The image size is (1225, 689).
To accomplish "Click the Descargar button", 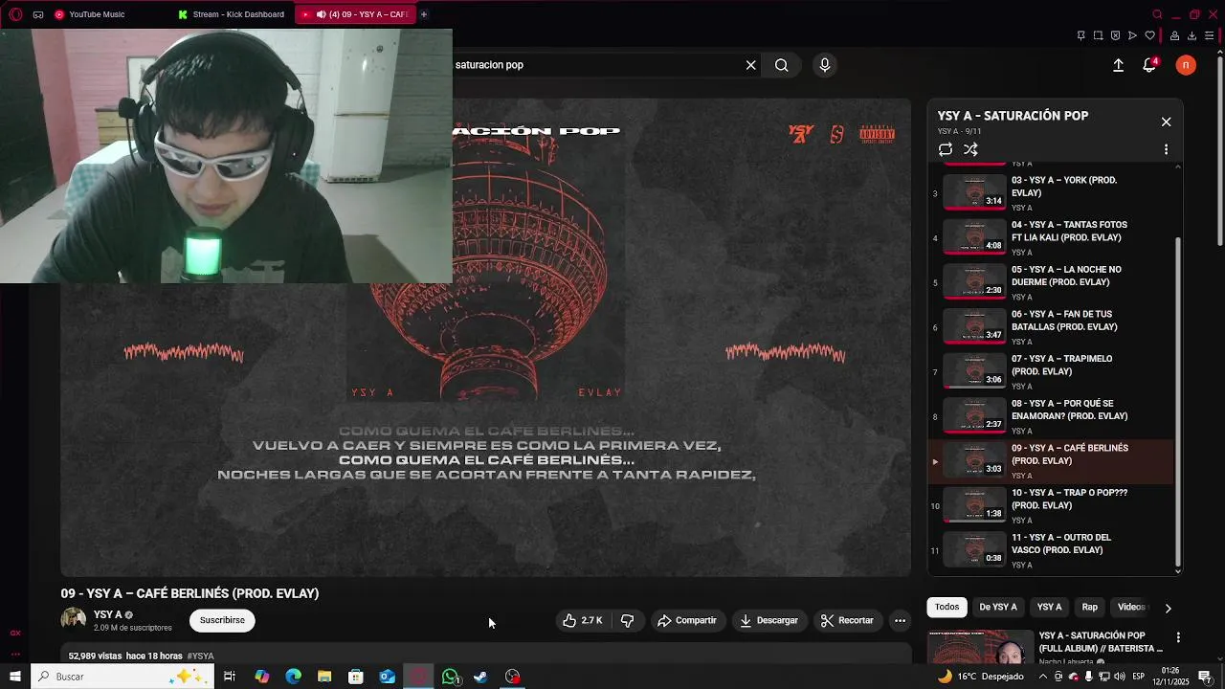I will point(769,620).
